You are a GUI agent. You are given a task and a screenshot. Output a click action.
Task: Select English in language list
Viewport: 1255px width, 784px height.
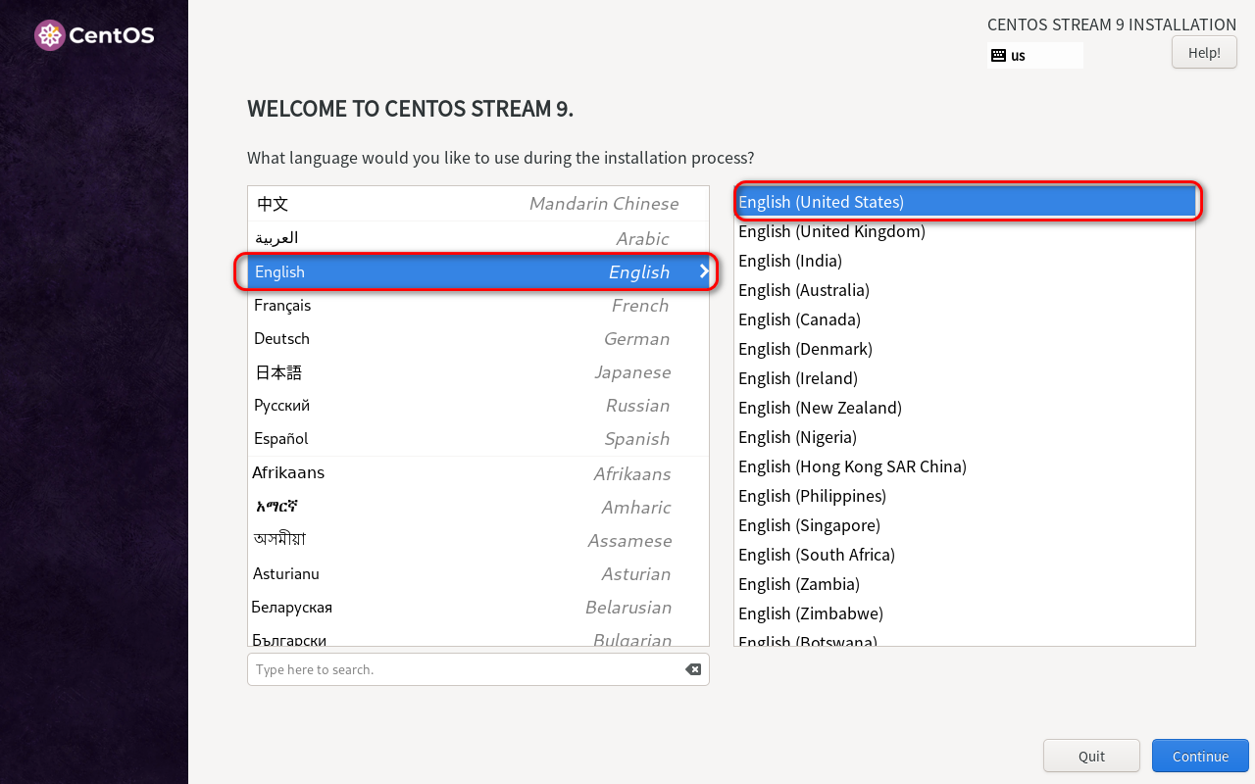(x=478, y=271)
